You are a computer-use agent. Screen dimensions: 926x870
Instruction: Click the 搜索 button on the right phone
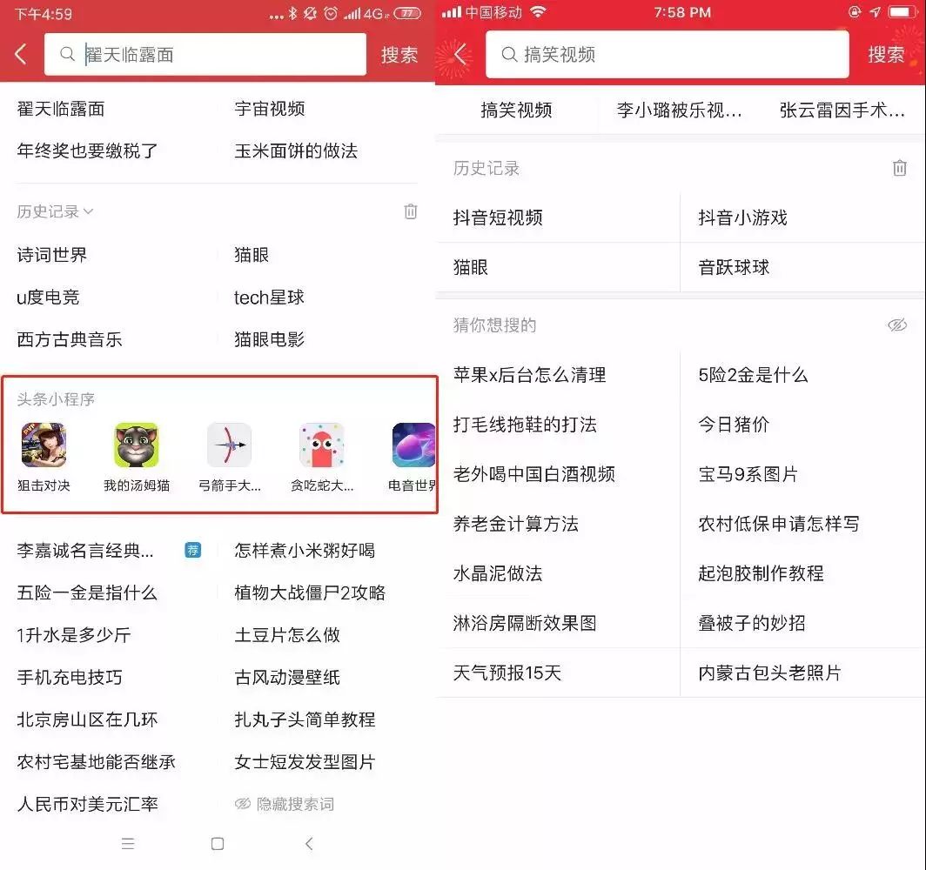886,55
